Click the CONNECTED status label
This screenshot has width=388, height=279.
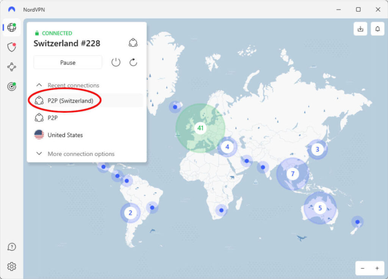coord(57,33)
